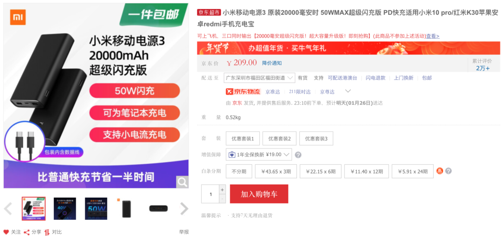Click the question mark beside 白条分期 options
The image size is (501, 237).
click(x=448, y=171)
